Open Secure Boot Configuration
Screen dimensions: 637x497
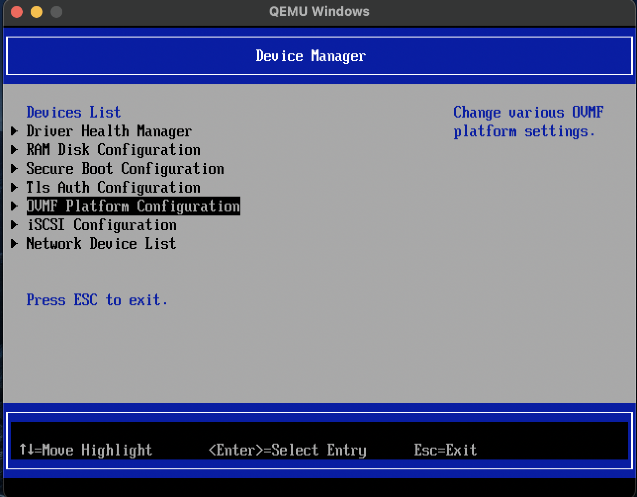pos(125,168)
